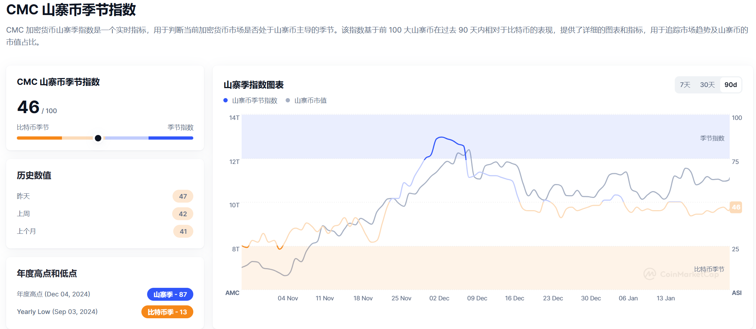Screen dimensions: 756x329
Task: Open the 30天 chart view
Action: pos(707,85)
